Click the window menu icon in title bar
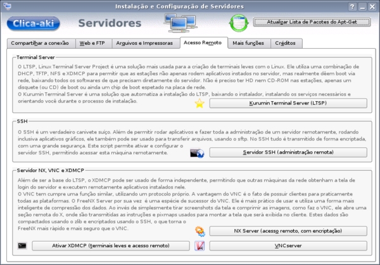 (7, 6)
